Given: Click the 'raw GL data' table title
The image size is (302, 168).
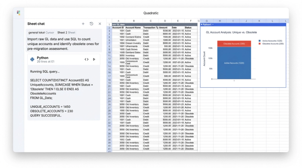Looking at the screenshot, I should pos(119,24).
